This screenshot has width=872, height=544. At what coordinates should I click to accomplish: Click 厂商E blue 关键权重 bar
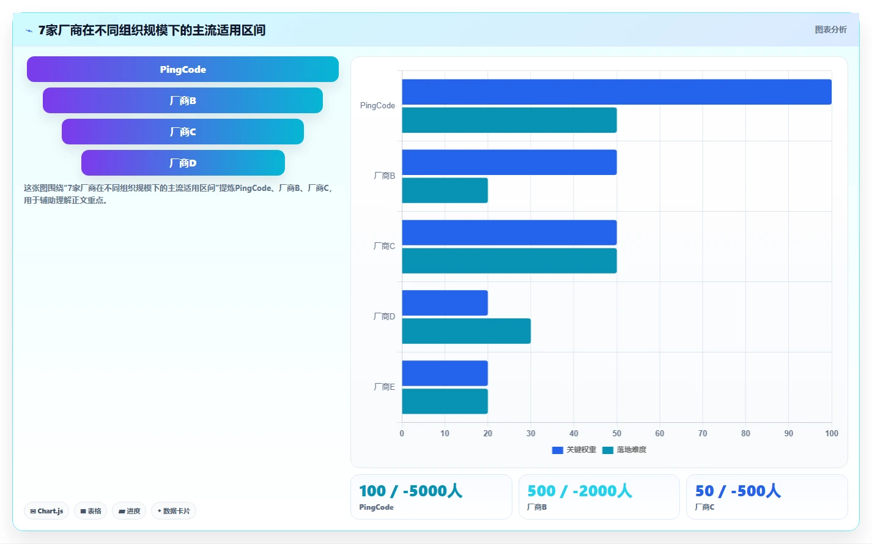[445, 373]
